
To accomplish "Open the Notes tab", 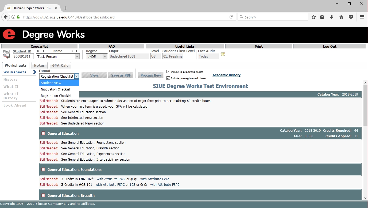I will [x=39, y=65].
